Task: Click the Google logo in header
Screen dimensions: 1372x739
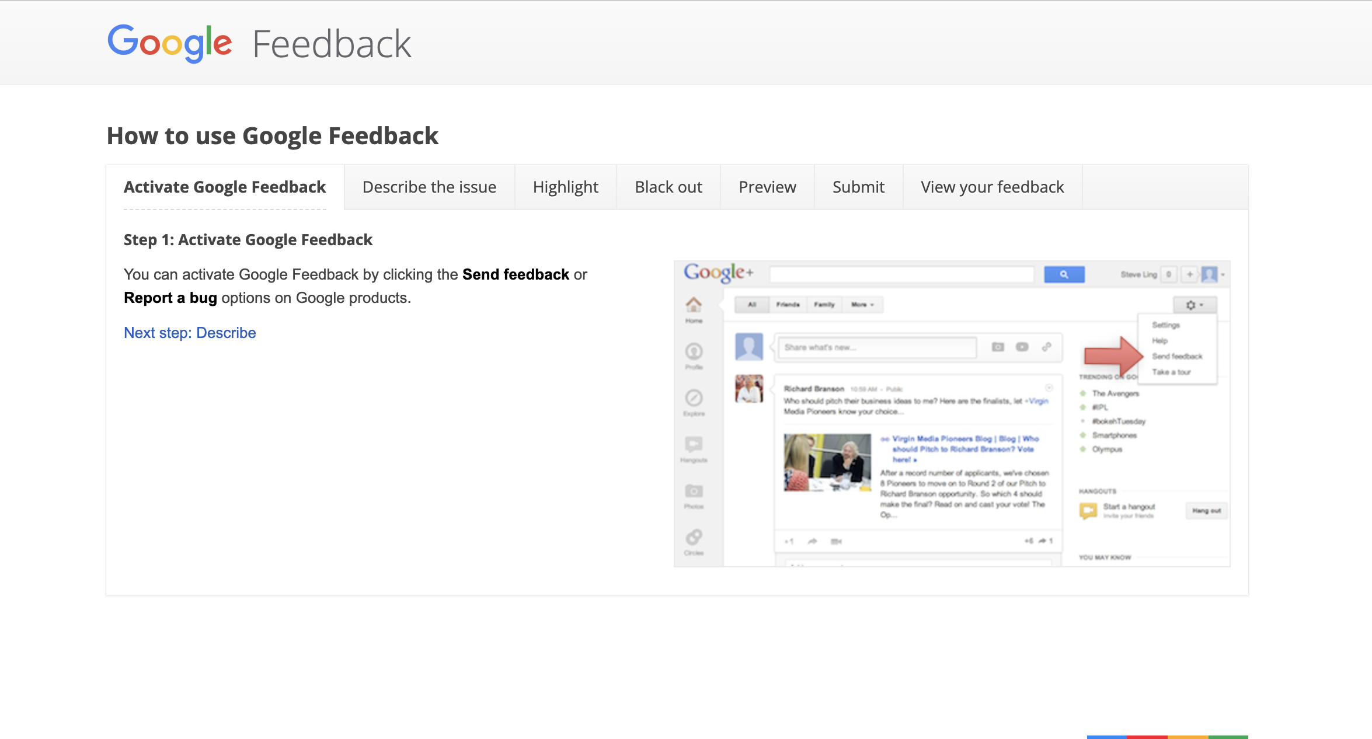Action: pyautogui.click(x=169, y=43)
